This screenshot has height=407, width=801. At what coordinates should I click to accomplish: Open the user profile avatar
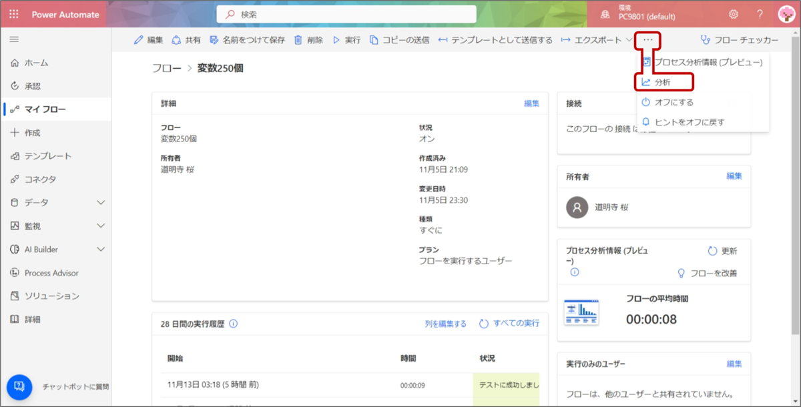(786, 14)
